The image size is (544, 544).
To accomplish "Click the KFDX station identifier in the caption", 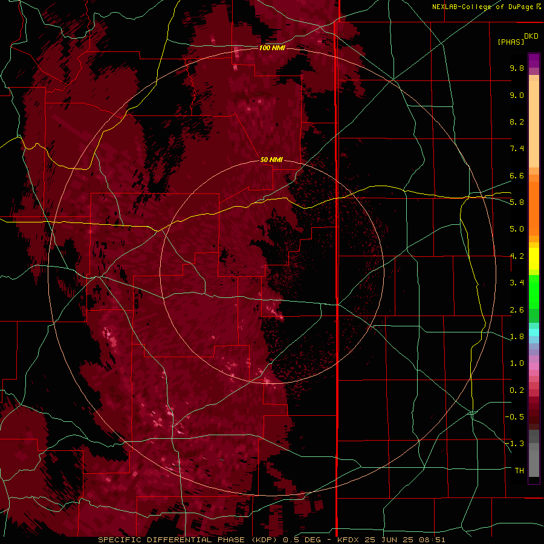I will tap(348, 540).
